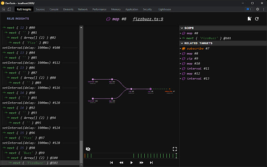Click the event timeline scrubber bar
Image resolution: width=267 pixels, height=167 pixels.
click(x=131, y=156)
